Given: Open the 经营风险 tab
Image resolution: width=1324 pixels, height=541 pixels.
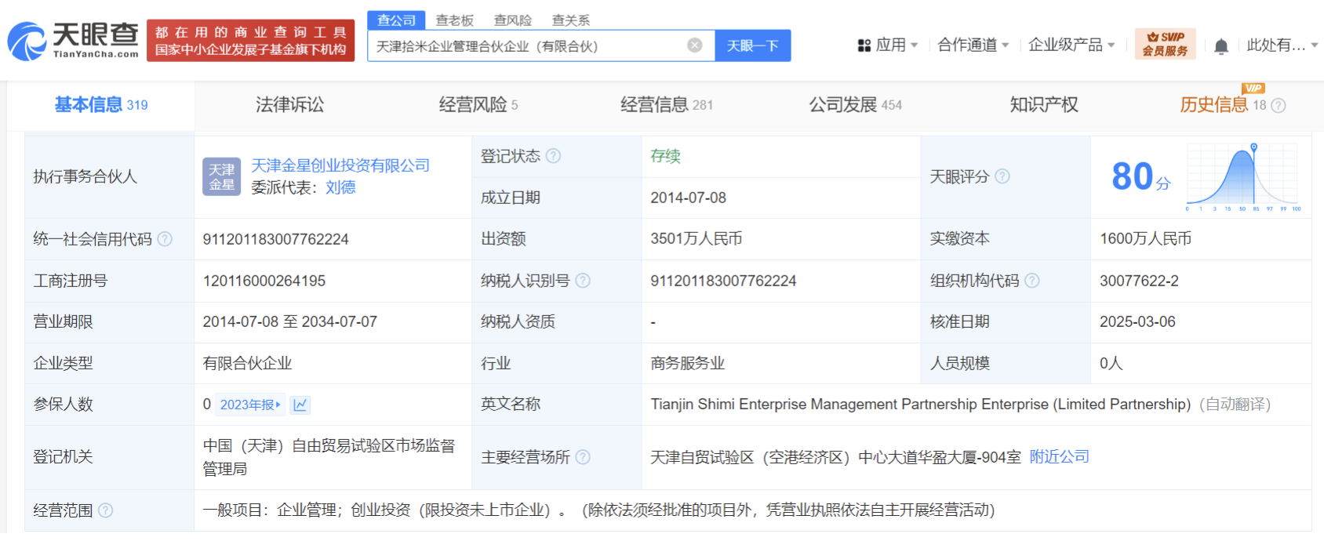Looking at the screenshot, I should (478, 105).
